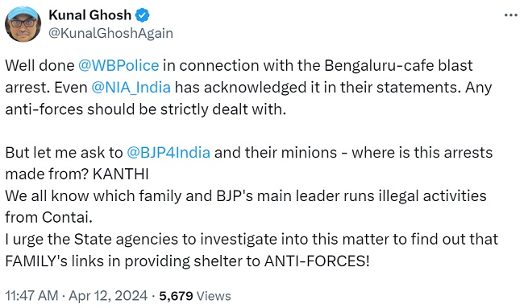Click the ANTI-FORCES! text at tweet end
This screenshot has width=524, height=308.
click(317, 261)
